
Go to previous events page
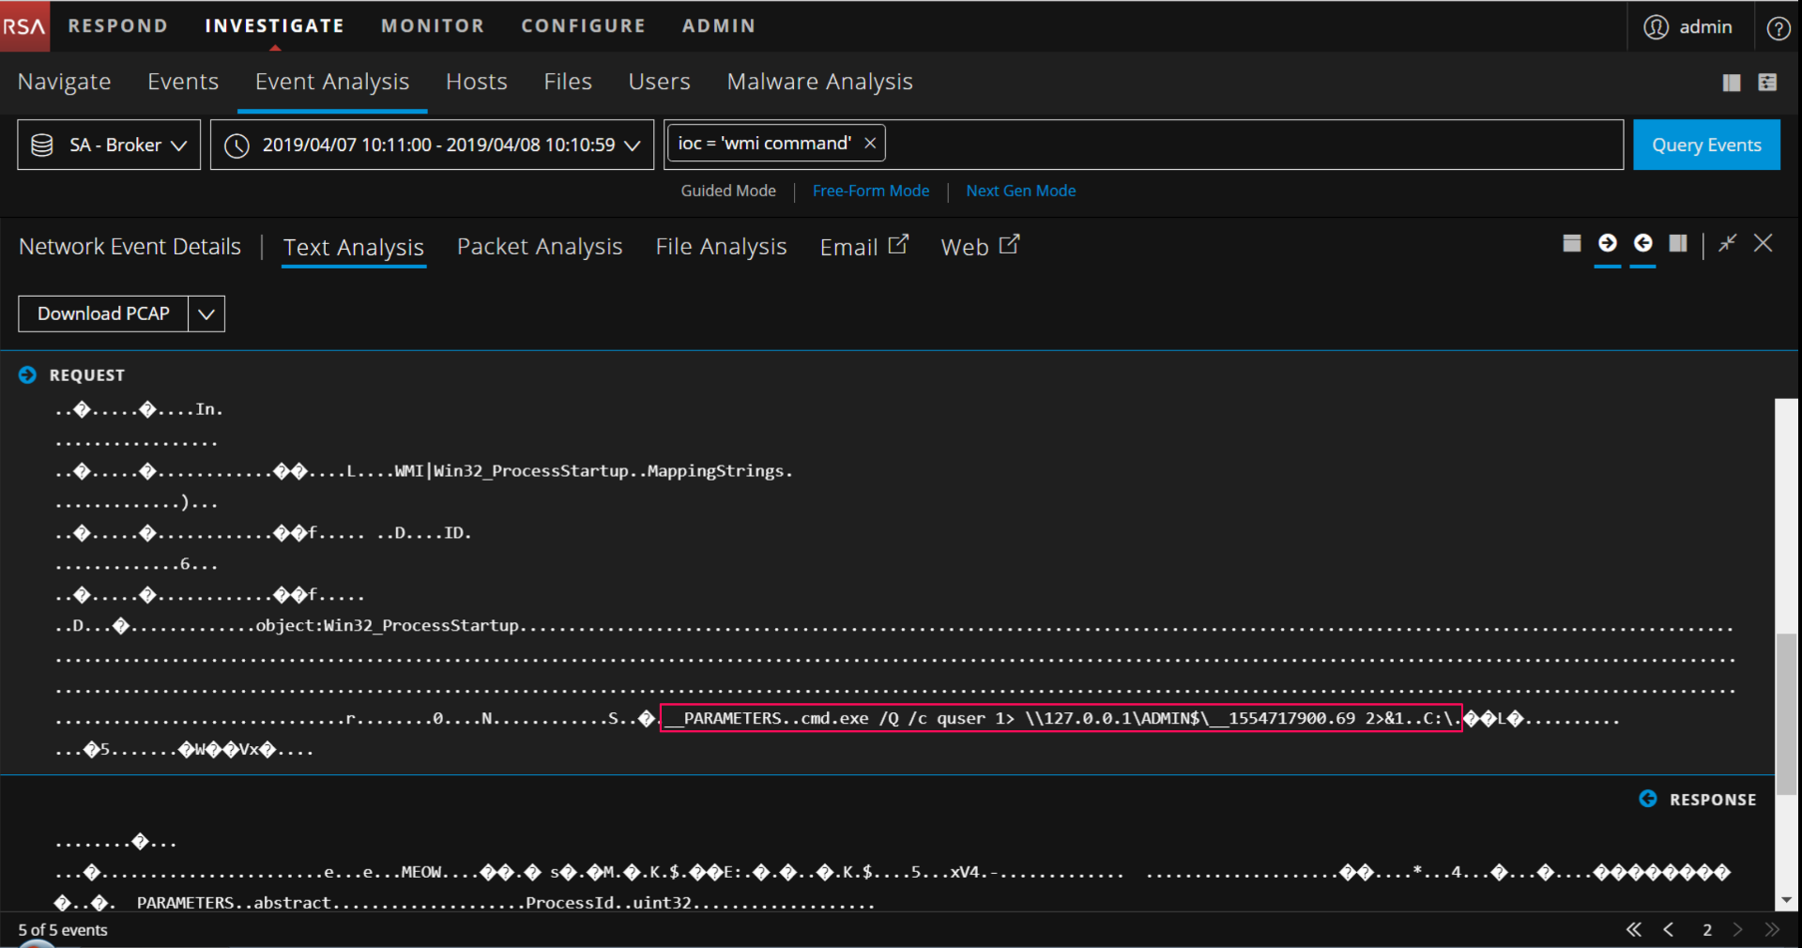(1669, 929)
